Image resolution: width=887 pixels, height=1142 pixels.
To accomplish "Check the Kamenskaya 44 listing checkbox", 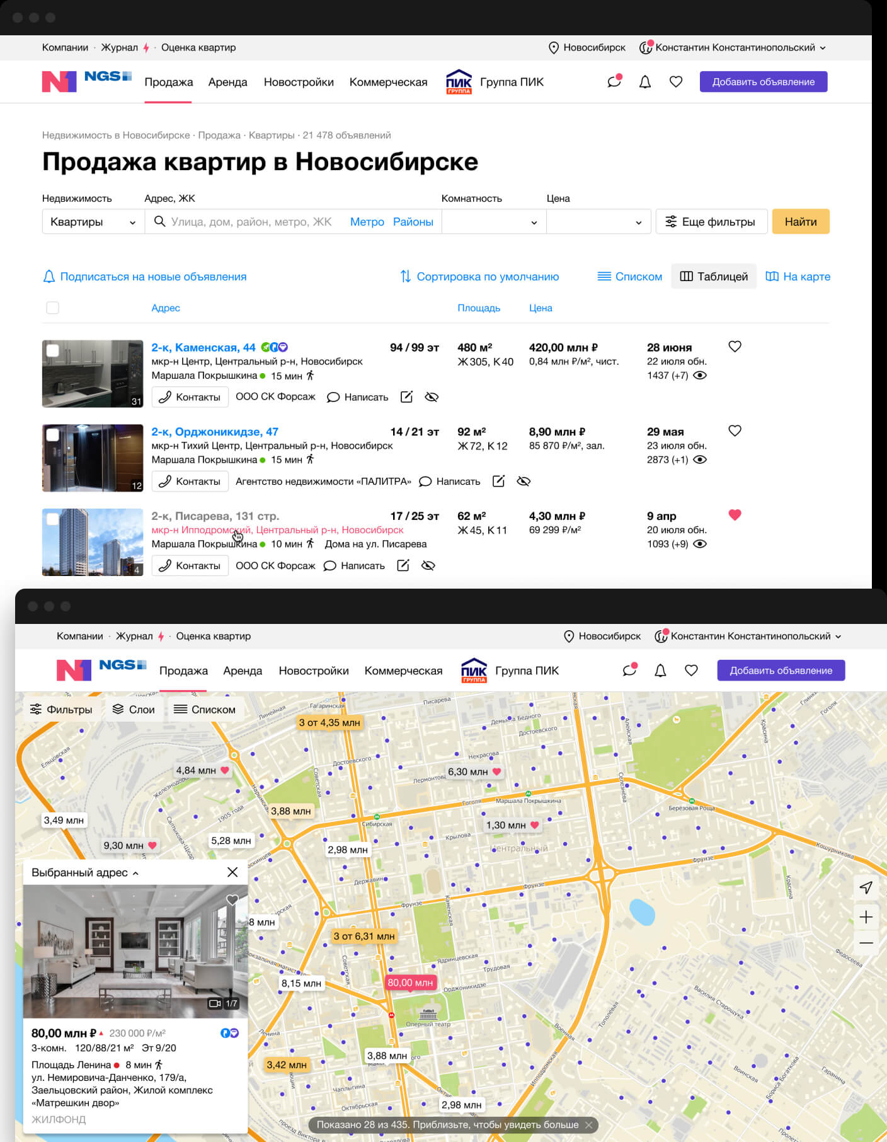I will click(53, 350).
